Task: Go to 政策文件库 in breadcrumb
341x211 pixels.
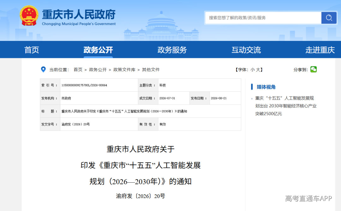Action: click(x=124, y=70)
